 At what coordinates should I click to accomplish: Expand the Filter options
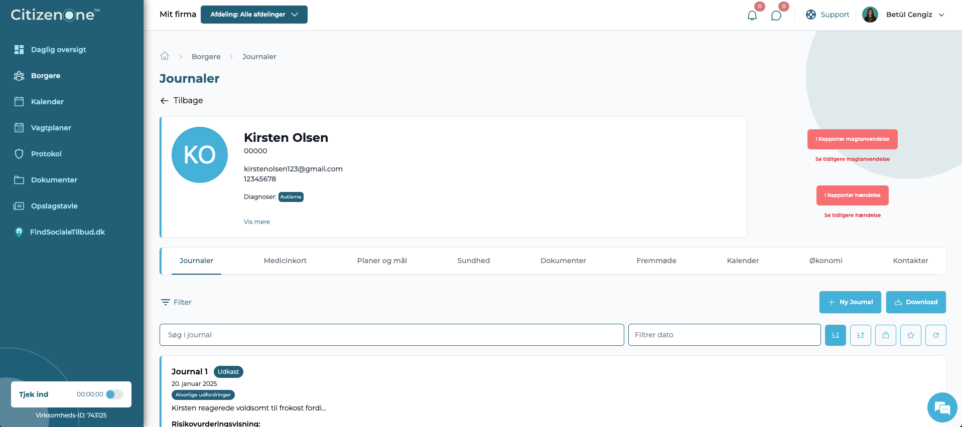pos(176,302)
